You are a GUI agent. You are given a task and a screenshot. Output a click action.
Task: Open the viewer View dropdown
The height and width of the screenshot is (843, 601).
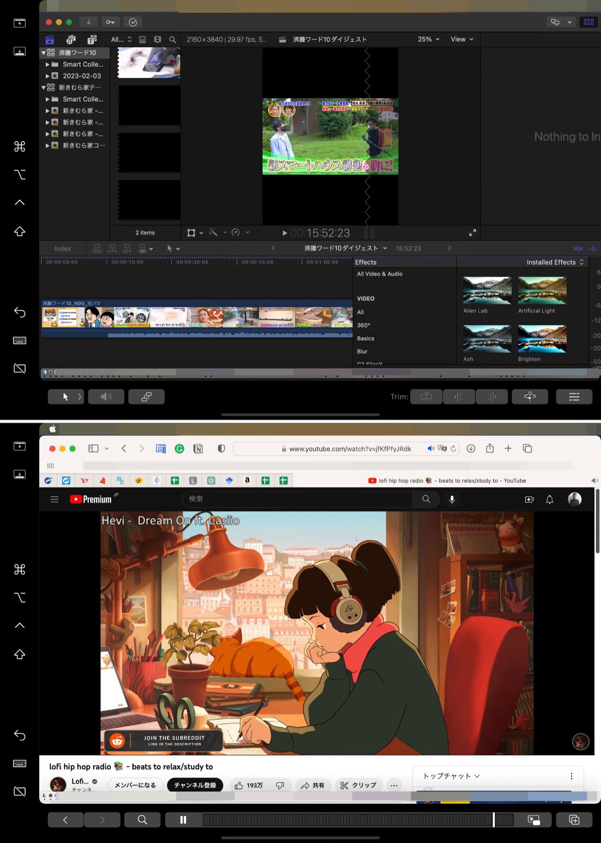click(x=462, y=39)
